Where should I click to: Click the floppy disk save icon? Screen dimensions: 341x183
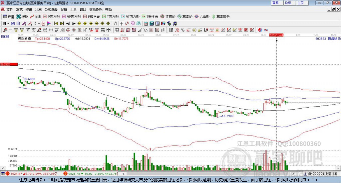(163, 24)
